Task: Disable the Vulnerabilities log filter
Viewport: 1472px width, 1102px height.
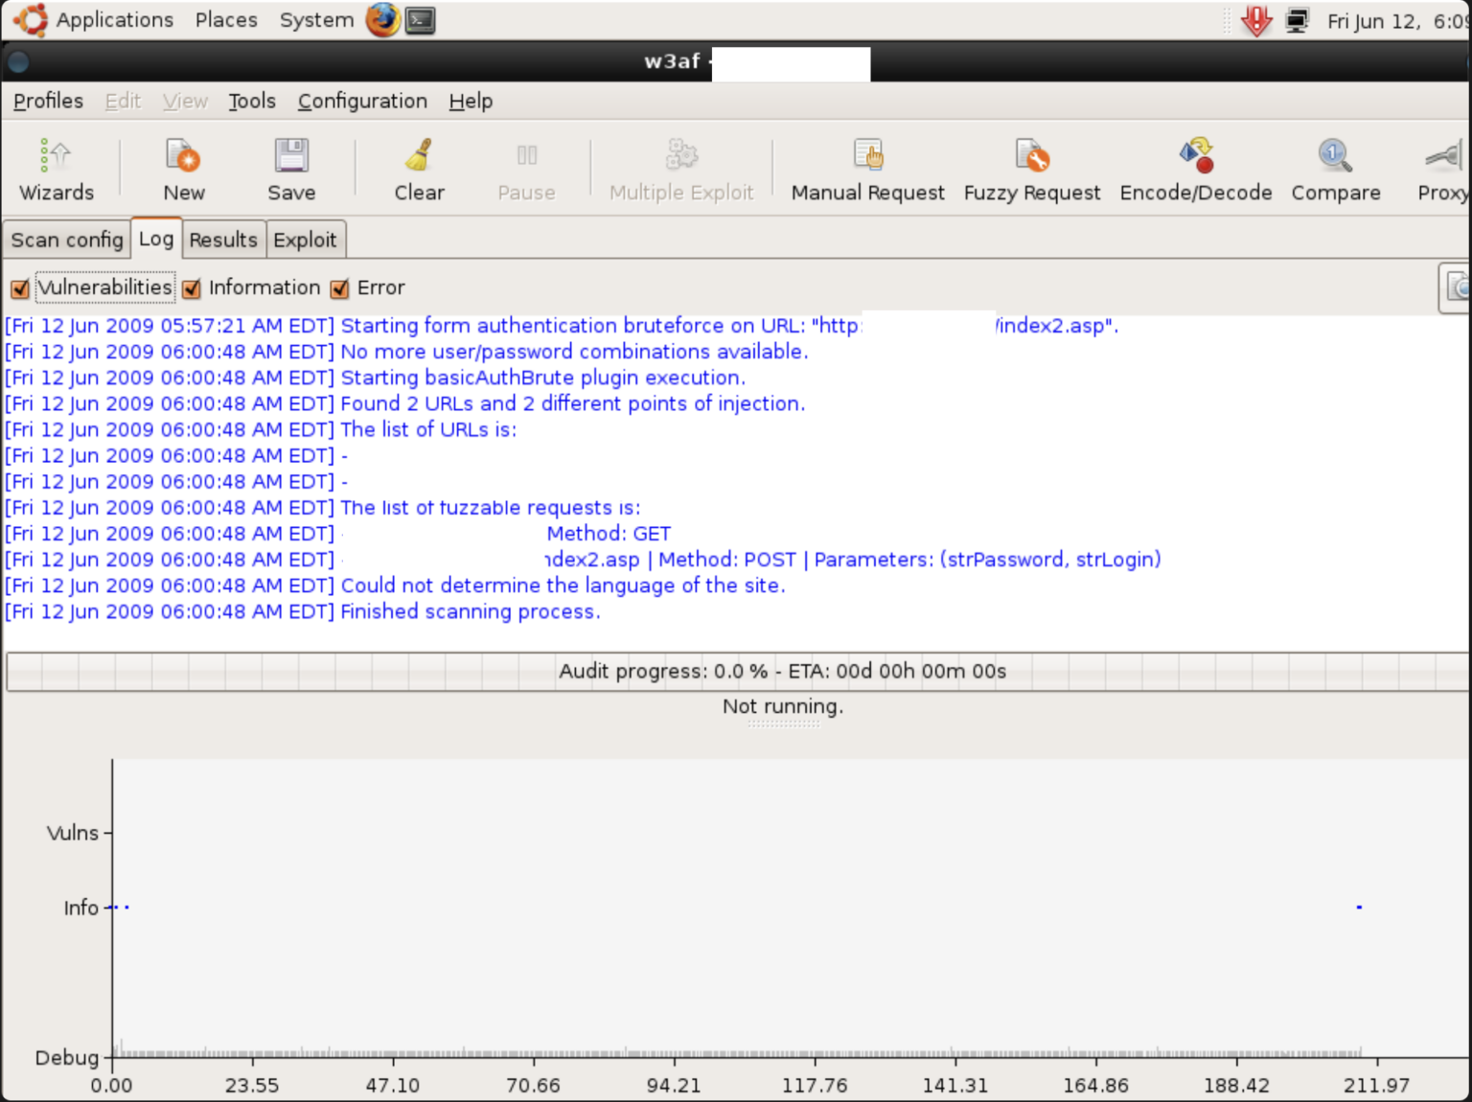Action: 20,287
